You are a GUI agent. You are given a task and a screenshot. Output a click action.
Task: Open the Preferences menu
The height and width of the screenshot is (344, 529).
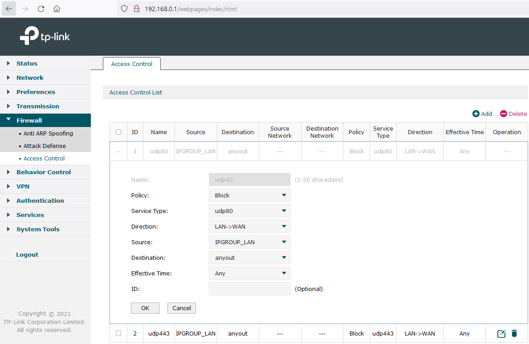pos(36,92)
